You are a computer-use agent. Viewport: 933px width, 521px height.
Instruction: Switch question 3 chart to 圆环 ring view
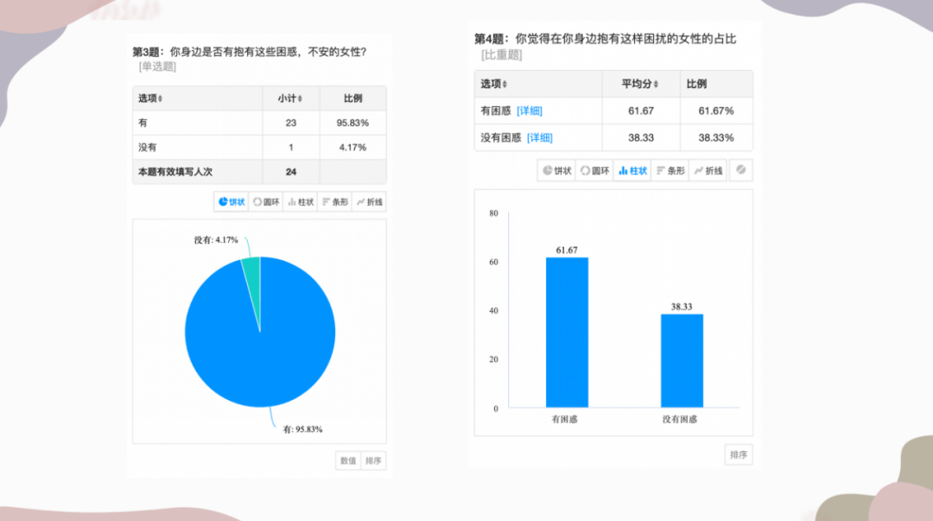pos(266,202)
